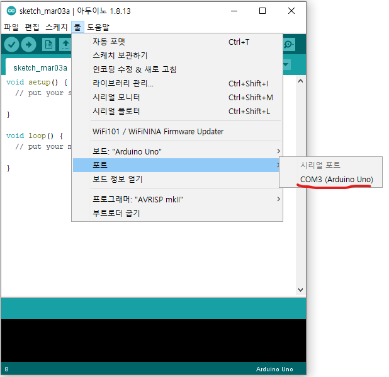Click the New sketch file icon
The height and width of the screenshot is (377, 389).
tap(48, 45)
